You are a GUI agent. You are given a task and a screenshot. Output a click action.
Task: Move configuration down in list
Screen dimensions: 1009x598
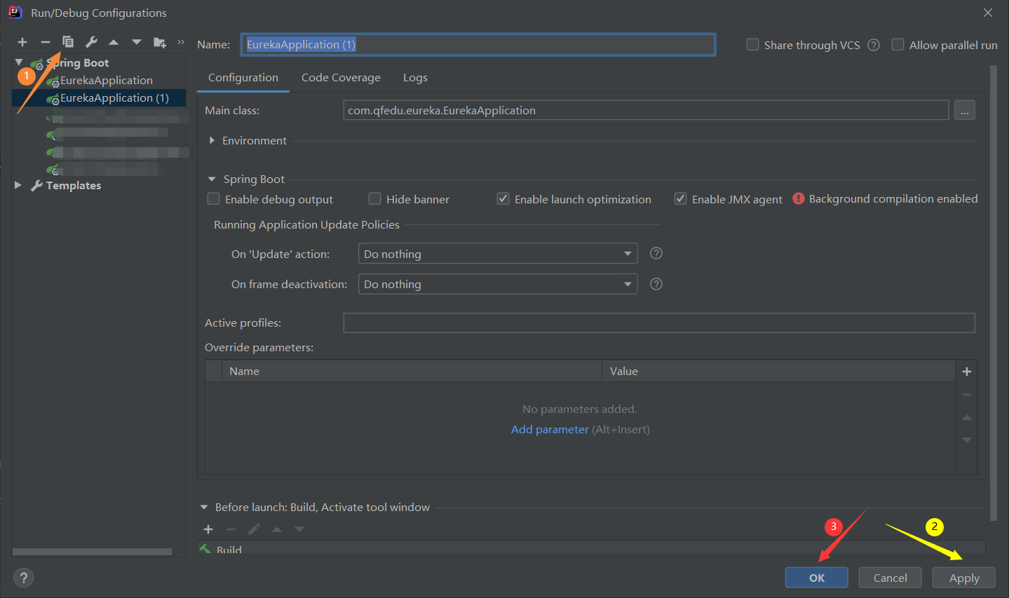(137, 43)
